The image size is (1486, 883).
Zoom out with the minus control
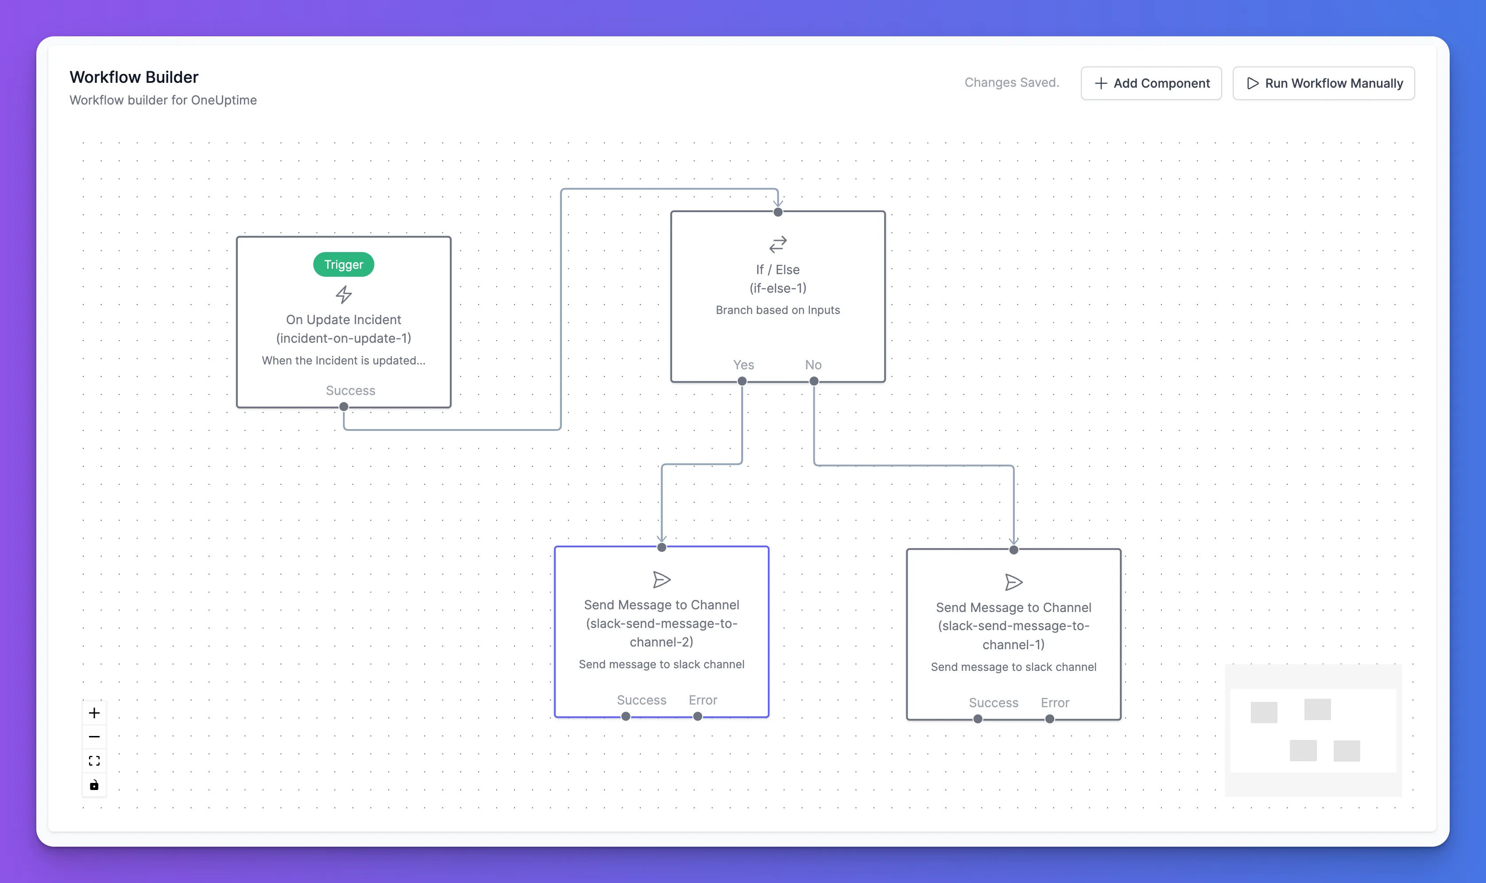pos(94,736)
